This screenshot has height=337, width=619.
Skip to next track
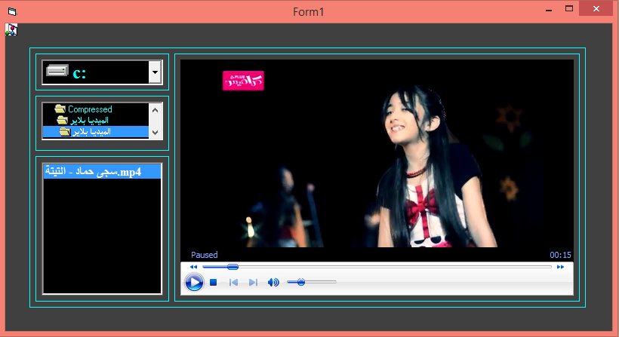pyautogui.click(x=253, y=282)
